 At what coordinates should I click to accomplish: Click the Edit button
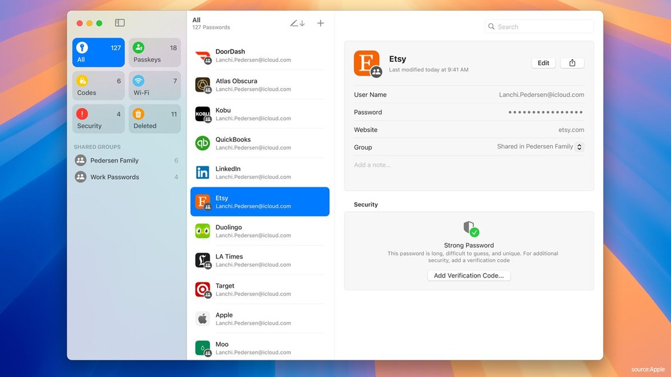543,63
